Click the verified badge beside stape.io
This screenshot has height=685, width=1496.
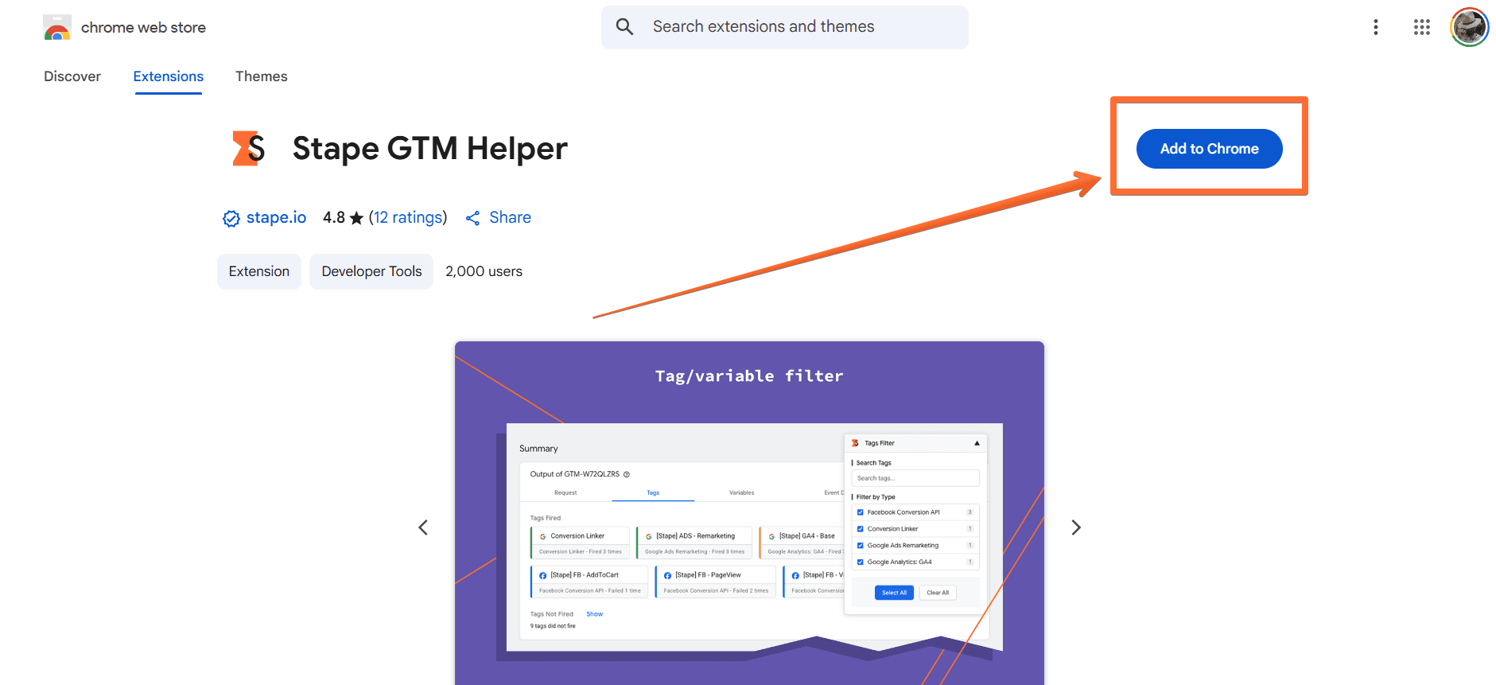(231, 219)
